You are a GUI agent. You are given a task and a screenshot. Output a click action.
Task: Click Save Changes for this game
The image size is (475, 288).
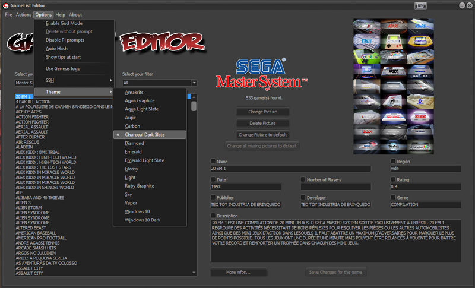point(335,272)
